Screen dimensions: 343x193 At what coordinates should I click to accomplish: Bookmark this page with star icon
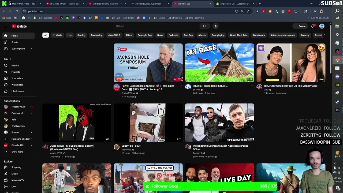248,11
